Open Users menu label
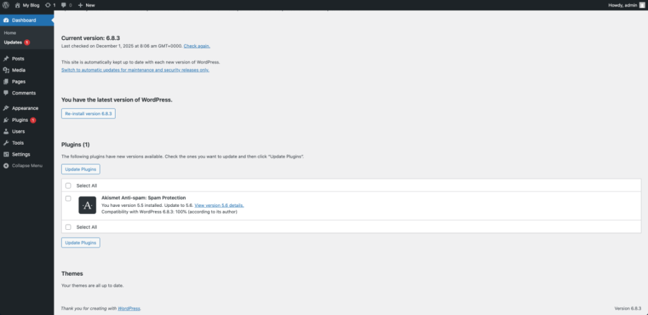648x315 pixels. coord(18,132)
